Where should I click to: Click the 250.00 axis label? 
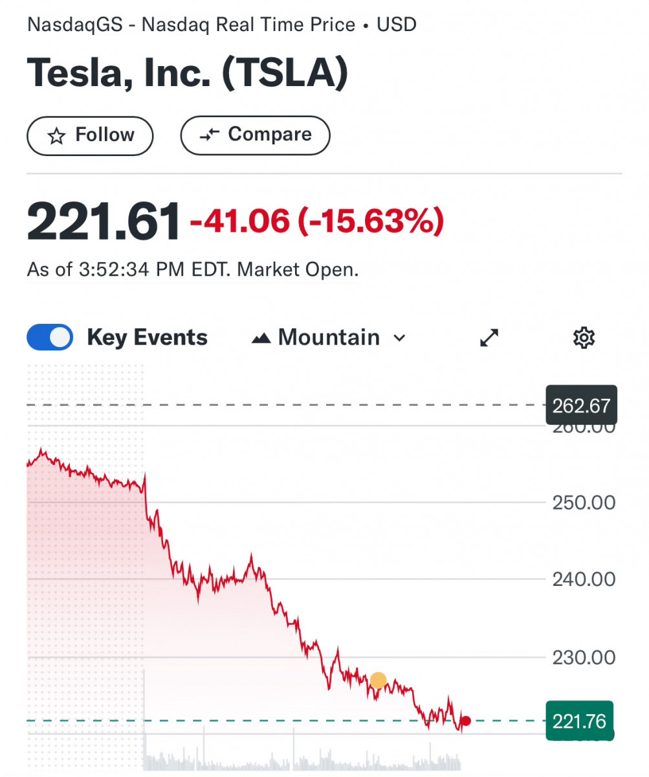coord(584,502)
